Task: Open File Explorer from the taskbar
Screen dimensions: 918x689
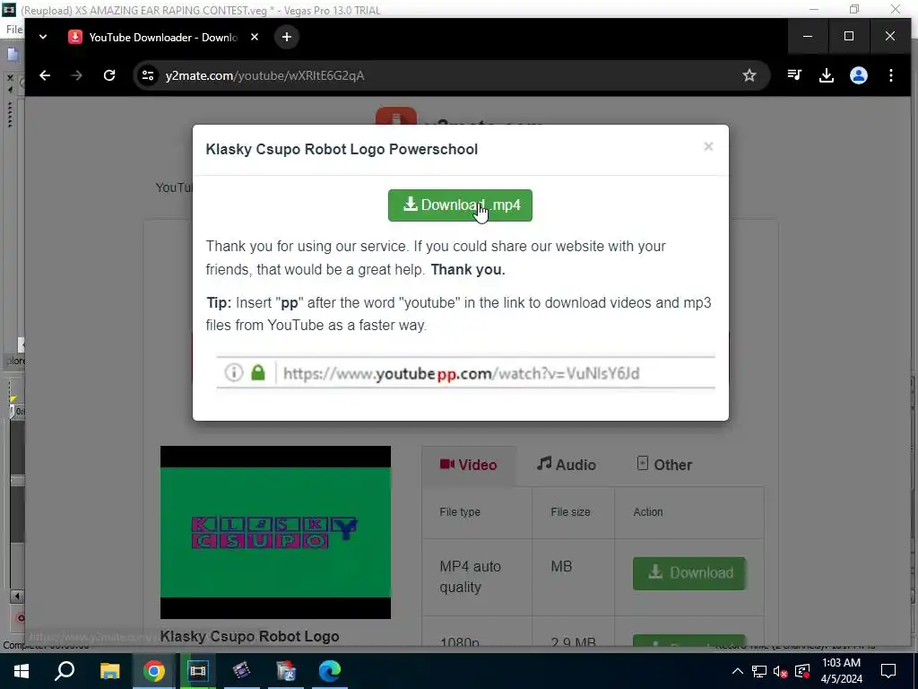Action: 109,671
